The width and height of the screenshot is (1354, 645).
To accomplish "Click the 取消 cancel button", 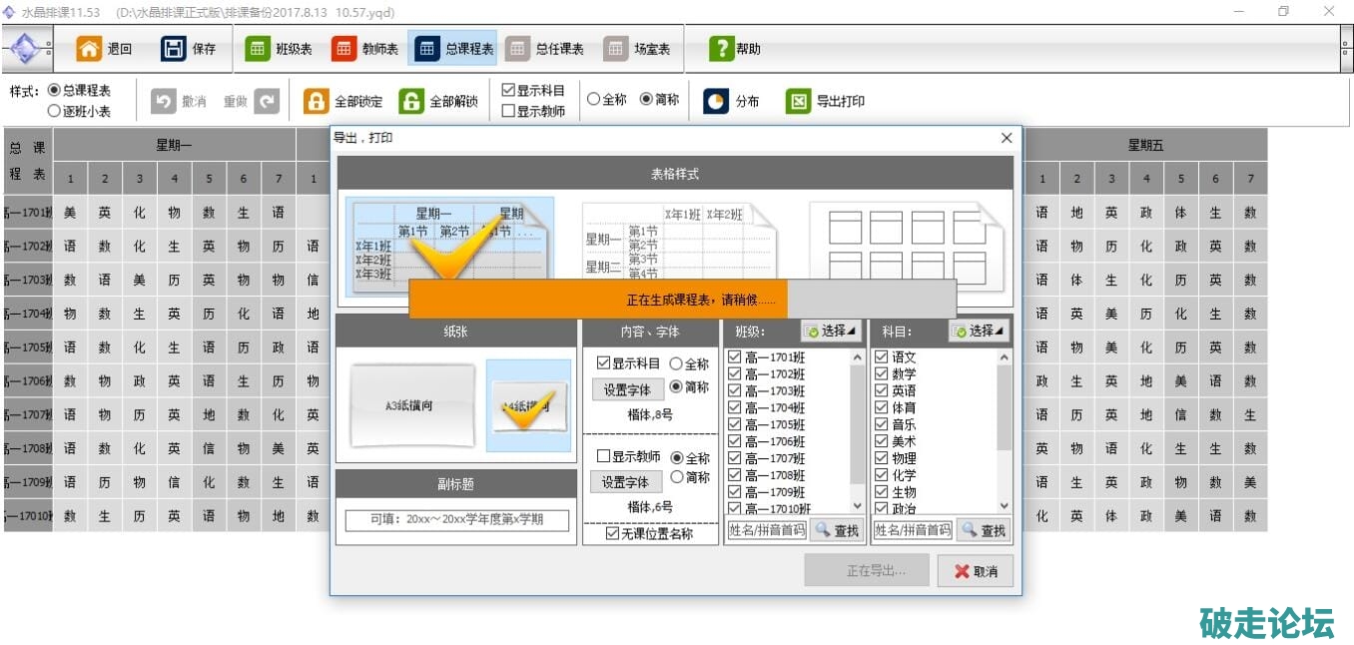I will click(x=975, y=571).
